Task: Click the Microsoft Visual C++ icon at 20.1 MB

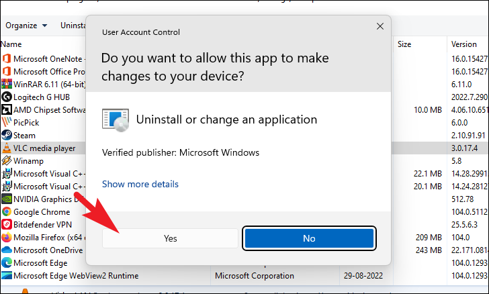Action: coord(7,187)
